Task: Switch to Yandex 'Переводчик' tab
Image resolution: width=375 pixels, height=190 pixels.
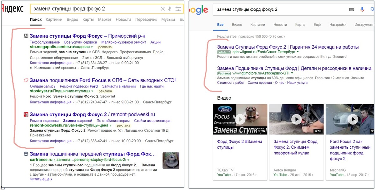Action: (x=146, y=19)
